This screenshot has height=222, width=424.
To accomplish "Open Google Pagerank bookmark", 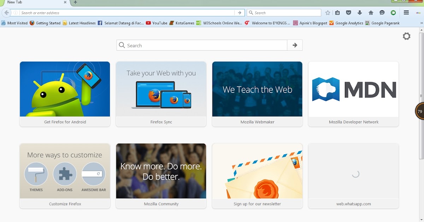I will pos(382,23).
